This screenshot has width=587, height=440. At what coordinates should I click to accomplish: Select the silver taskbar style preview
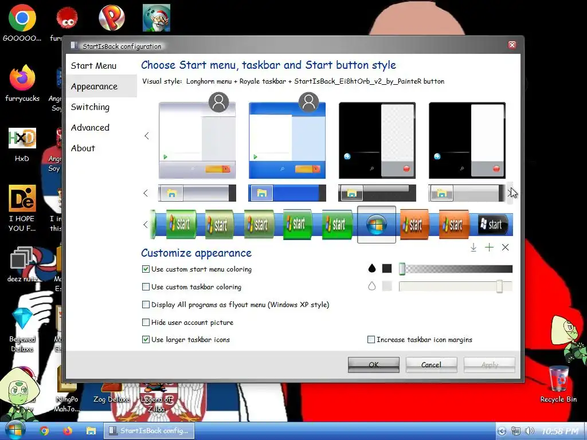coord(197,193)
